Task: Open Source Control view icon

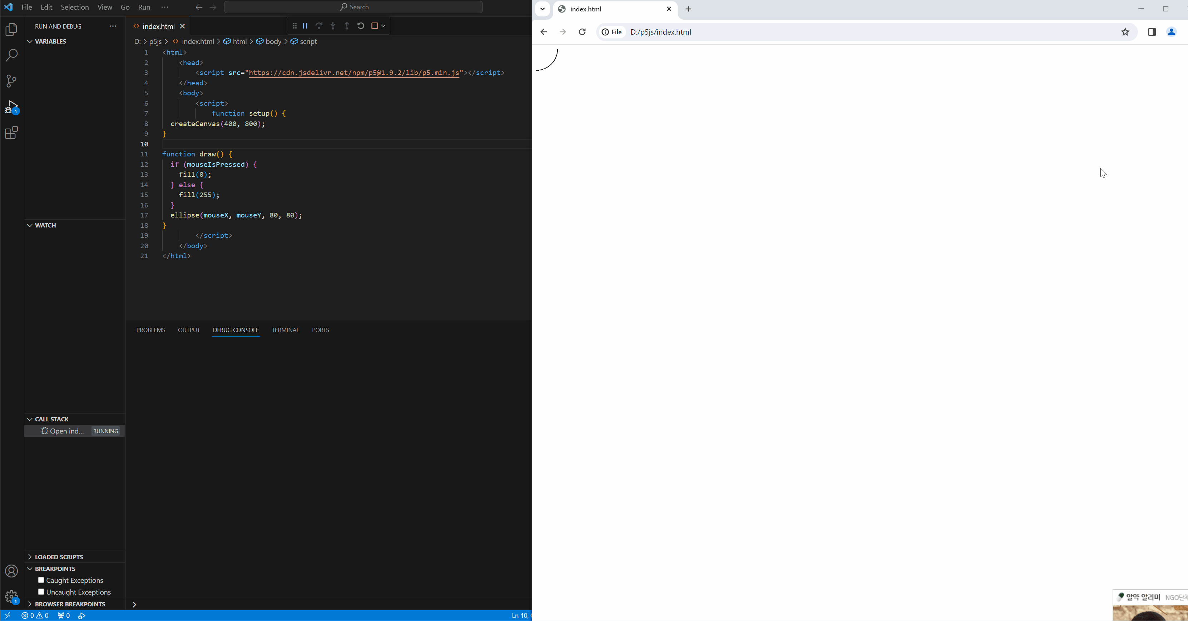Action: tap(11, 81)
